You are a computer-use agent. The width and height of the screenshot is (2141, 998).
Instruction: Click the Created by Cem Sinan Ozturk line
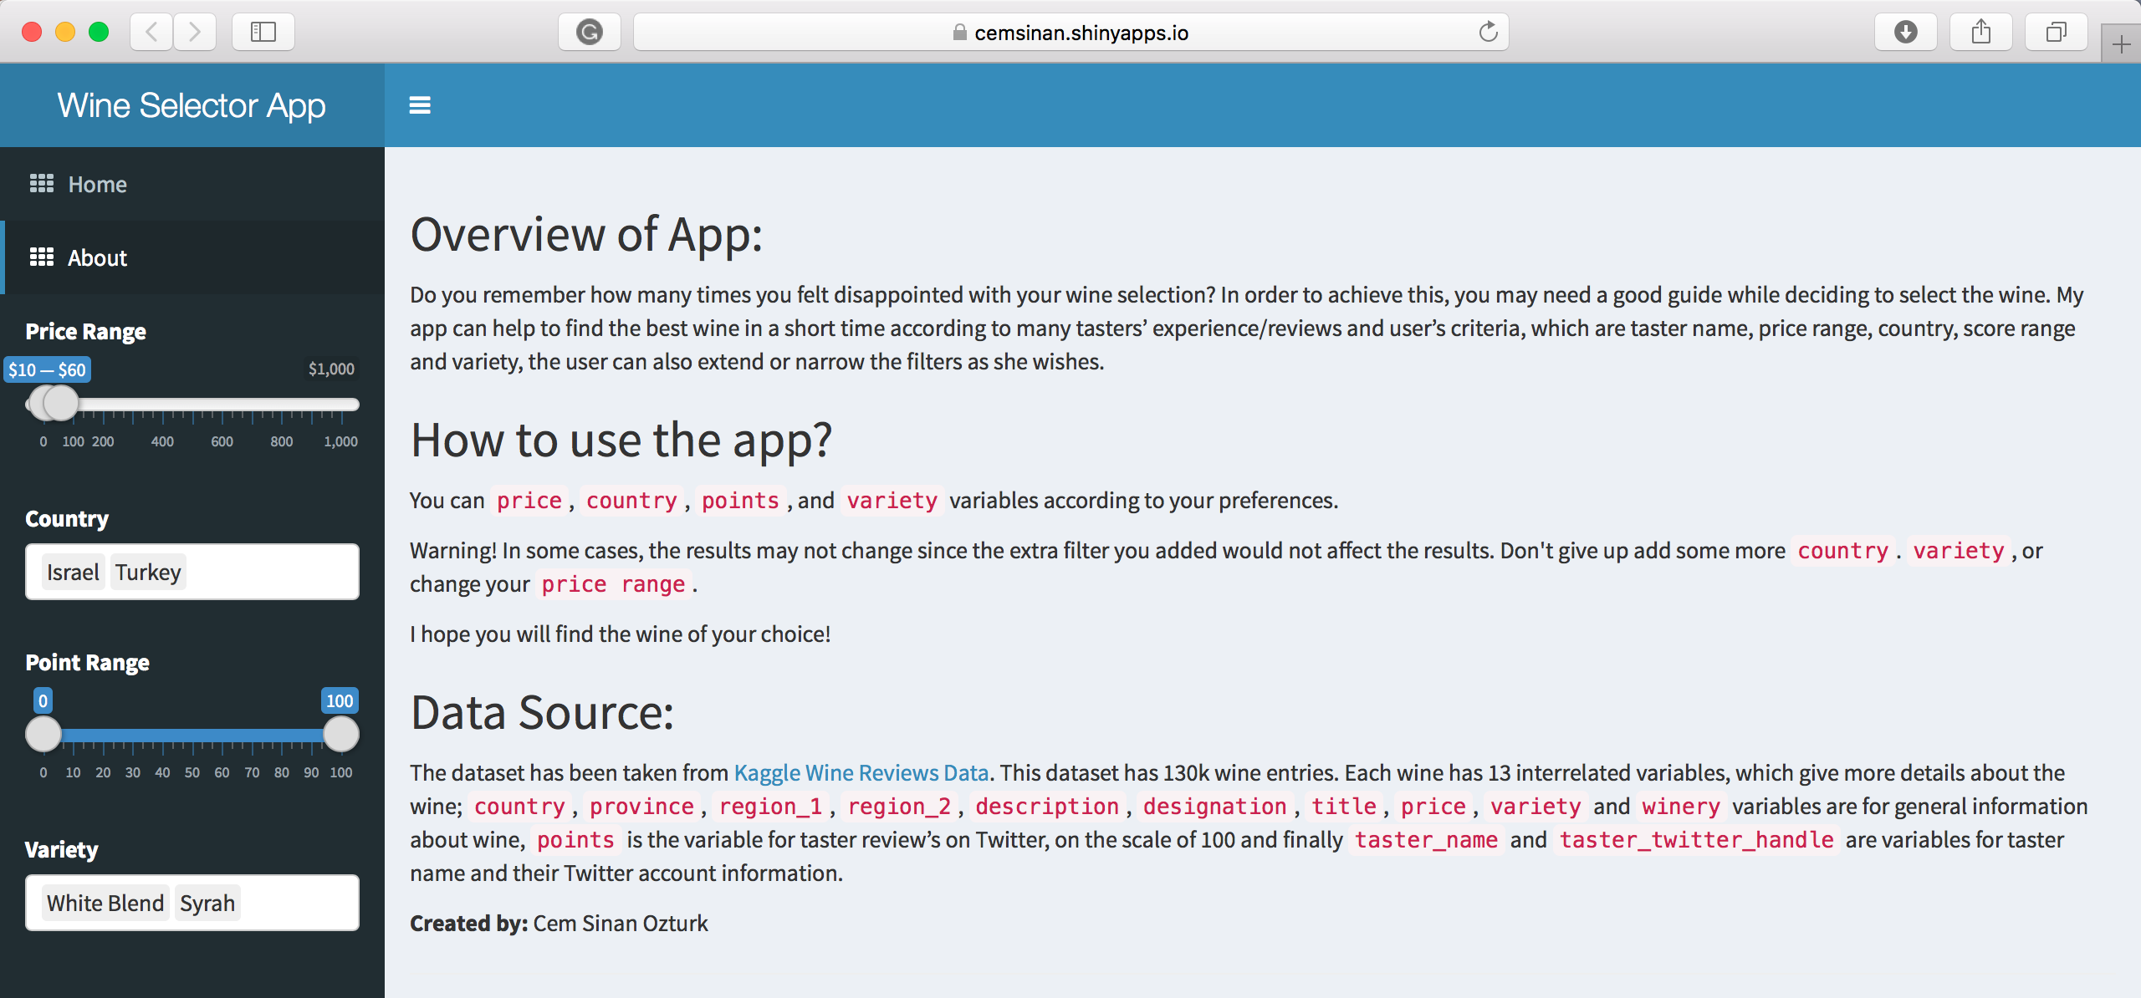pos(559,923)
